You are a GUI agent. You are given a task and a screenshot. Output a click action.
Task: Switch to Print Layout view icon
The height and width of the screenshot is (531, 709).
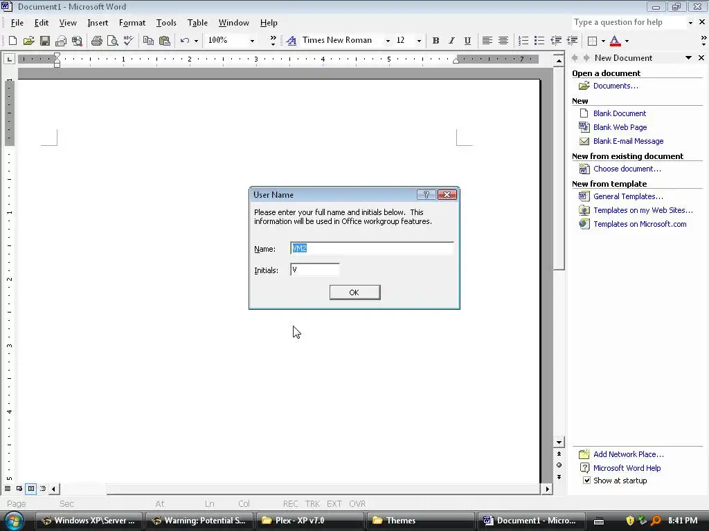(31, 489)
